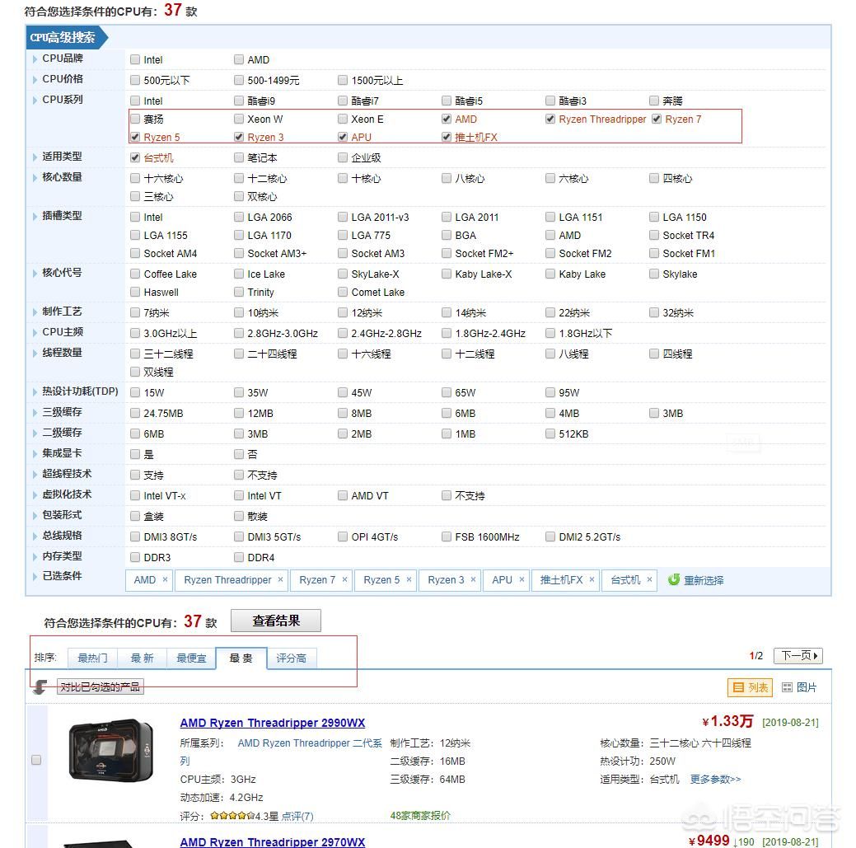Click the green 重新选择 reset icon
This screenshot has height=848, width=856.
(x=674, y=579)
